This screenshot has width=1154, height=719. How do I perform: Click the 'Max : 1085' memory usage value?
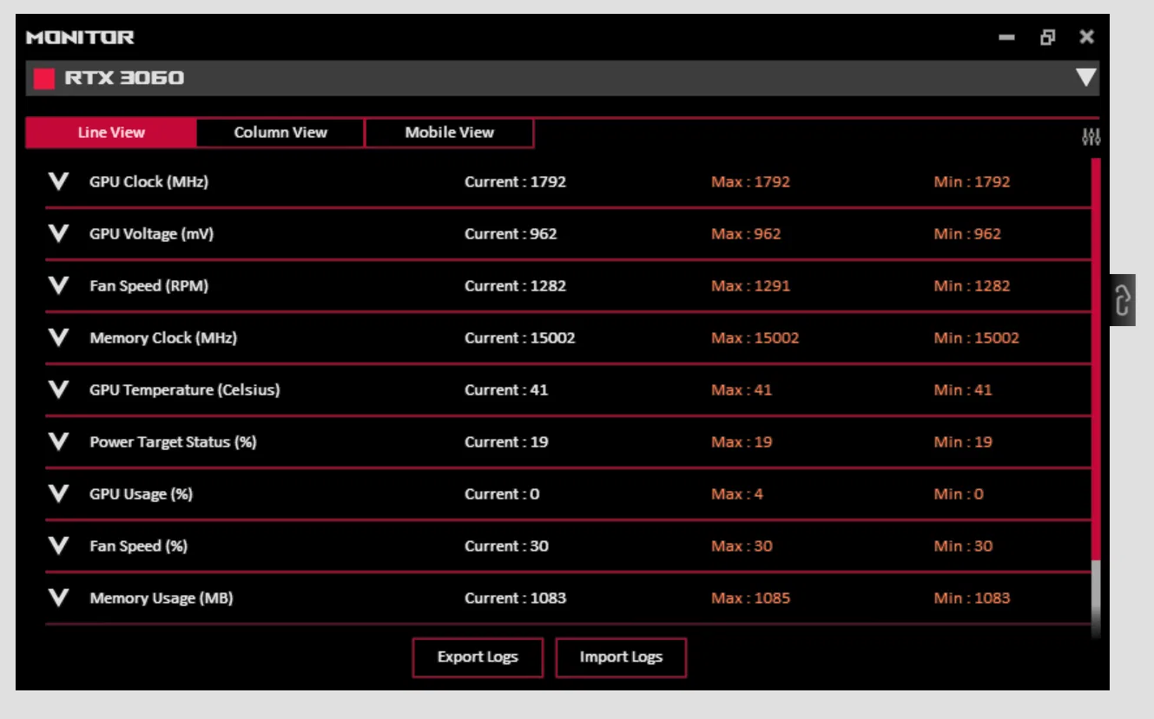click(x=750, y=598)
